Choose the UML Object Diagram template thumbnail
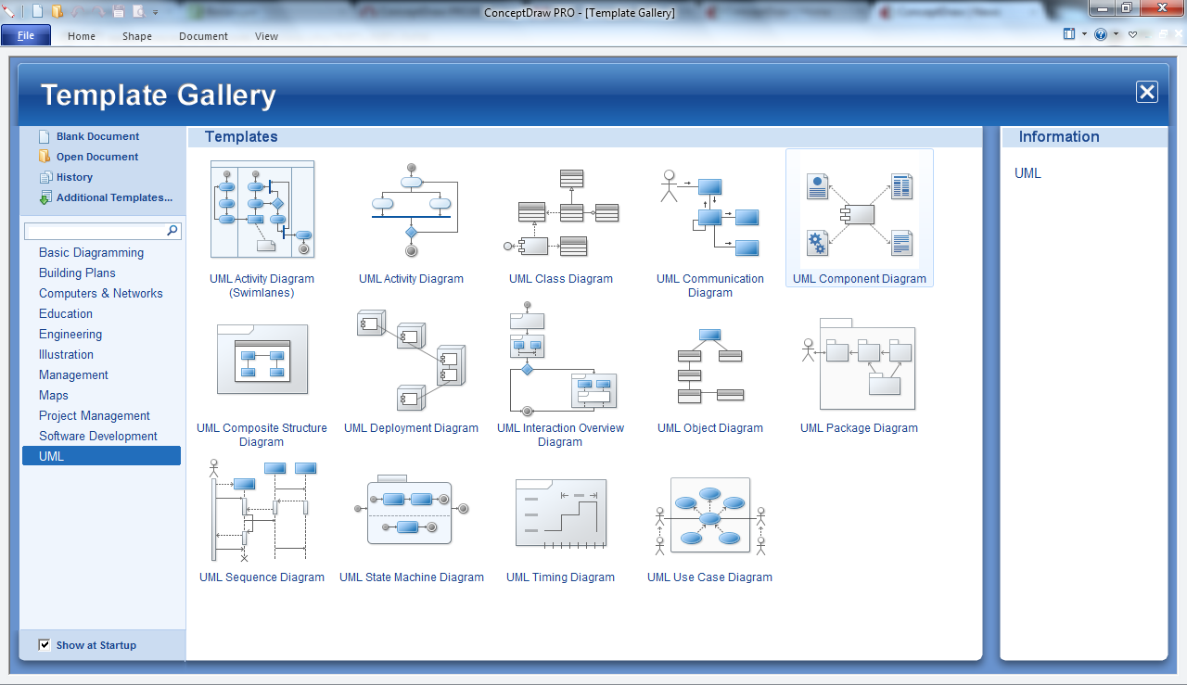The height and width of the screenshot is (685, 1187). [x=710, y=365]
